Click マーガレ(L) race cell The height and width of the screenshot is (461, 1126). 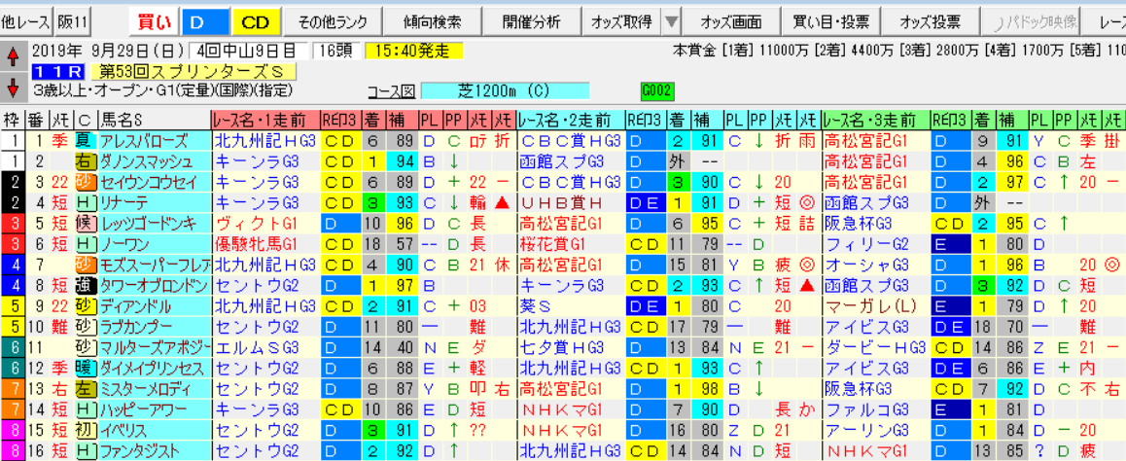(875, 306)
